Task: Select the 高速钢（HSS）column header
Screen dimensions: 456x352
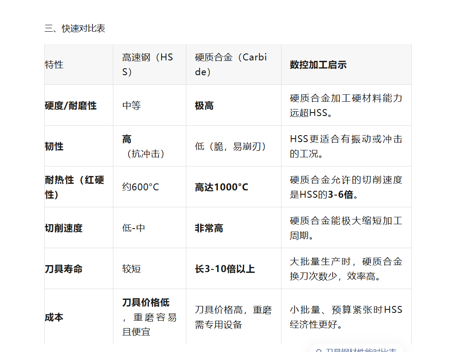Action: 148,64
